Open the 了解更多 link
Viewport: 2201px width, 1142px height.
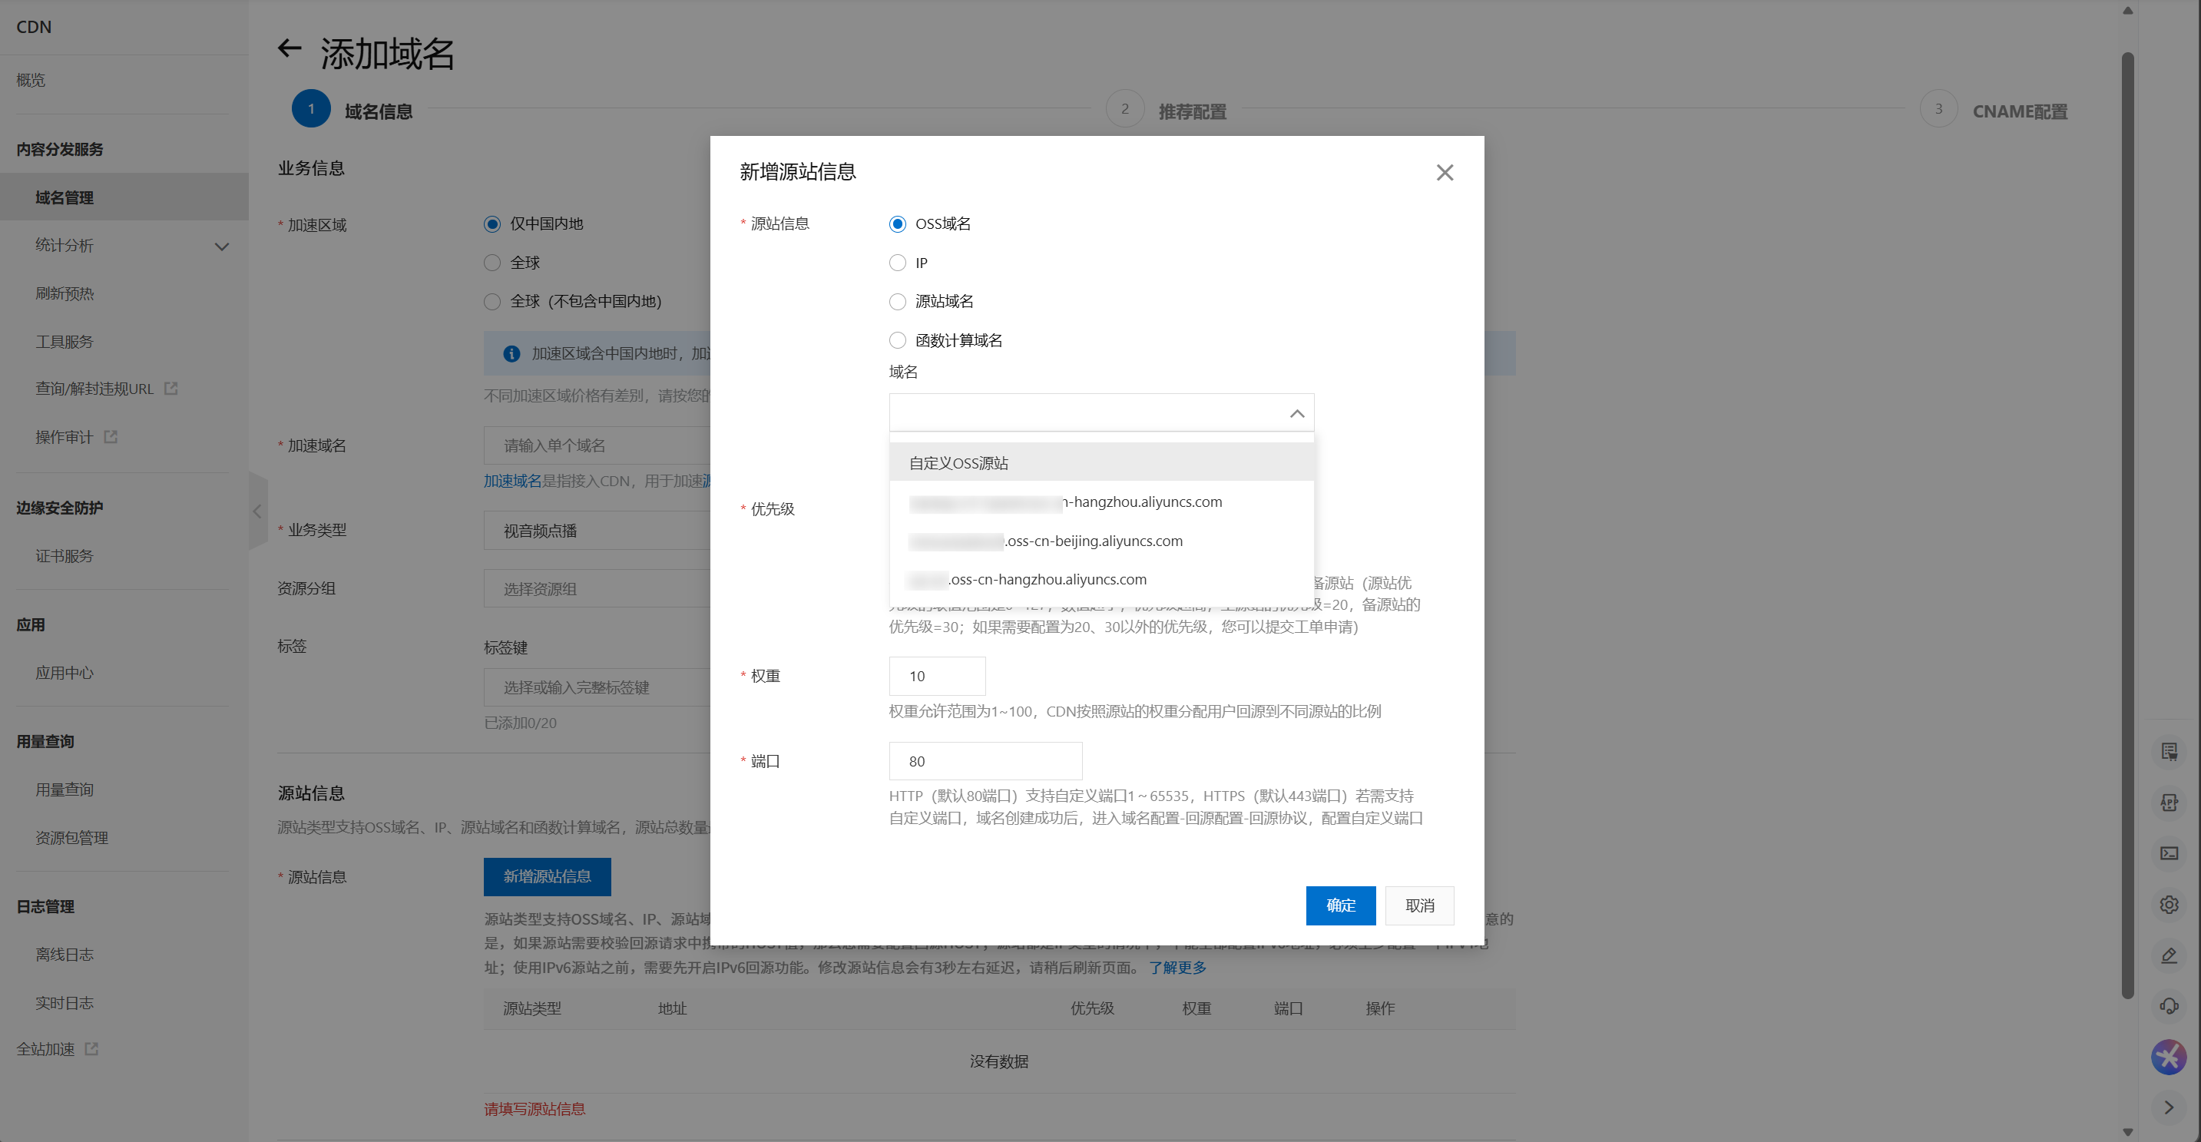tap(1178, 968)
